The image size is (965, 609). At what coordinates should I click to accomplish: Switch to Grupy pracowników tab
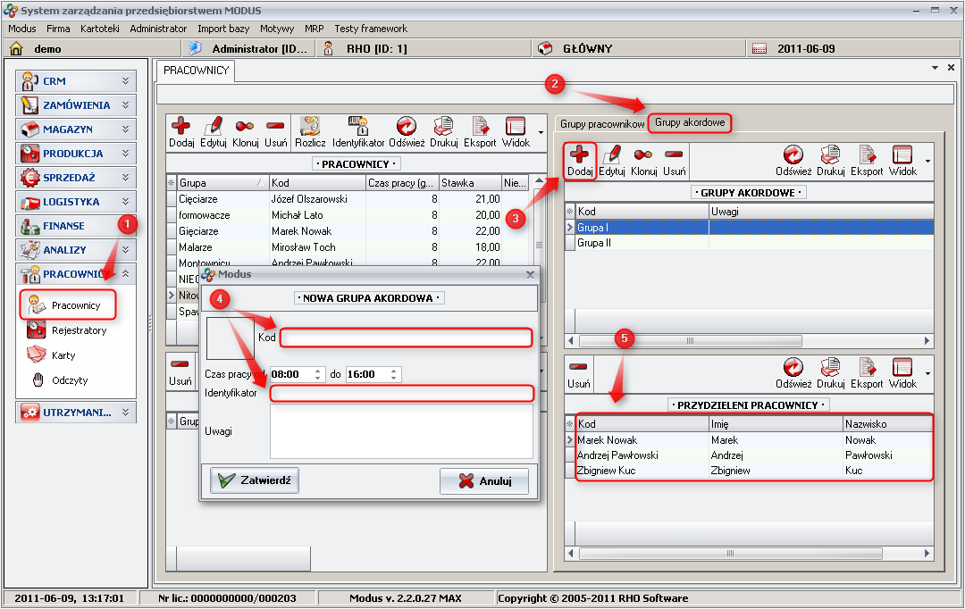602,123
